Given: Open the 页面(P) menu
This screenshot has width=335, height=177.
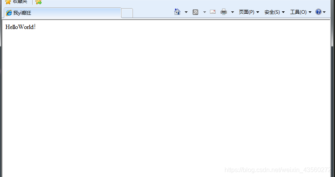Looking at the screenshot, I should click(x=249, y=12).
